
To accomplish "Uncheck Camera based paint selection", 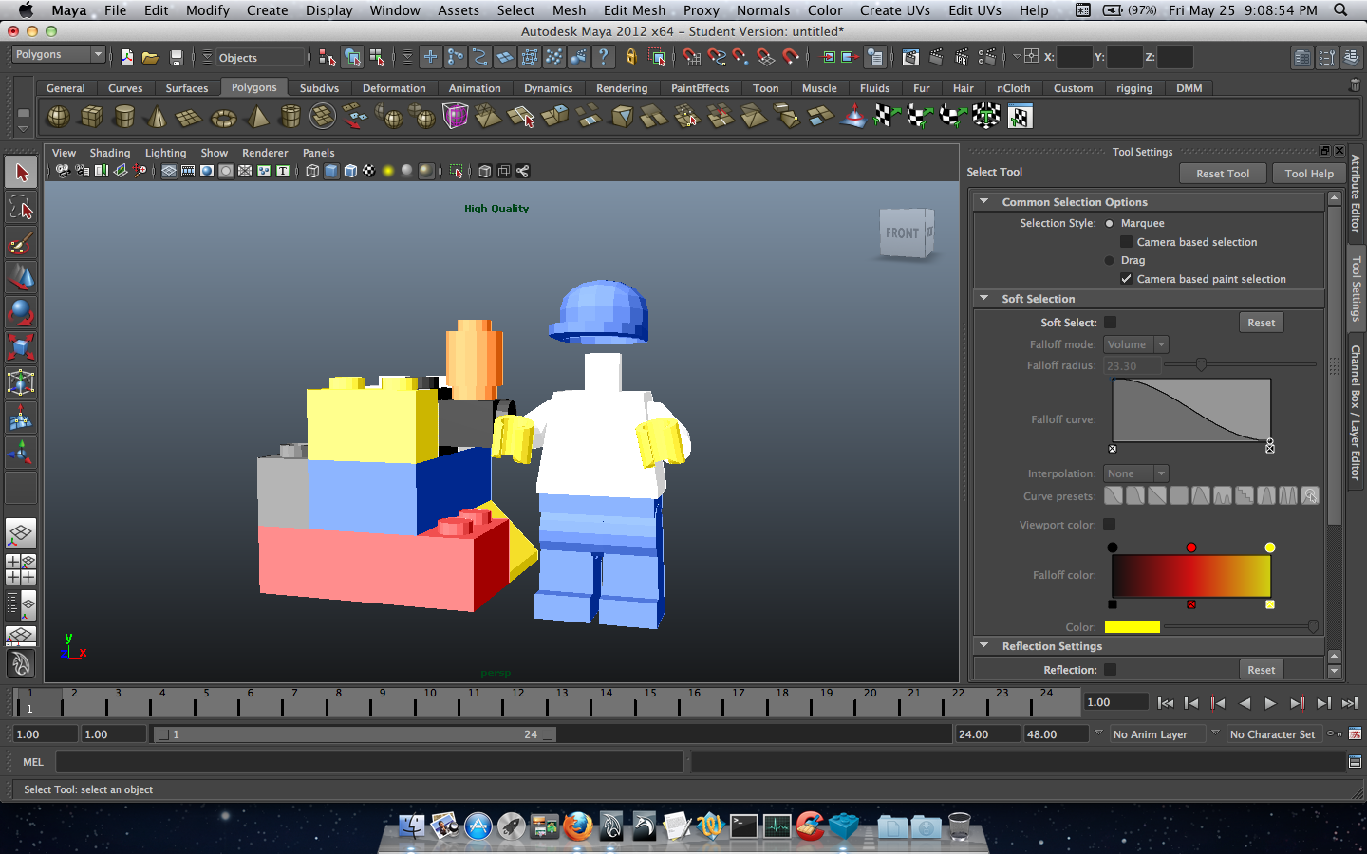I will pyautogui.click(x=1126, y=279).
